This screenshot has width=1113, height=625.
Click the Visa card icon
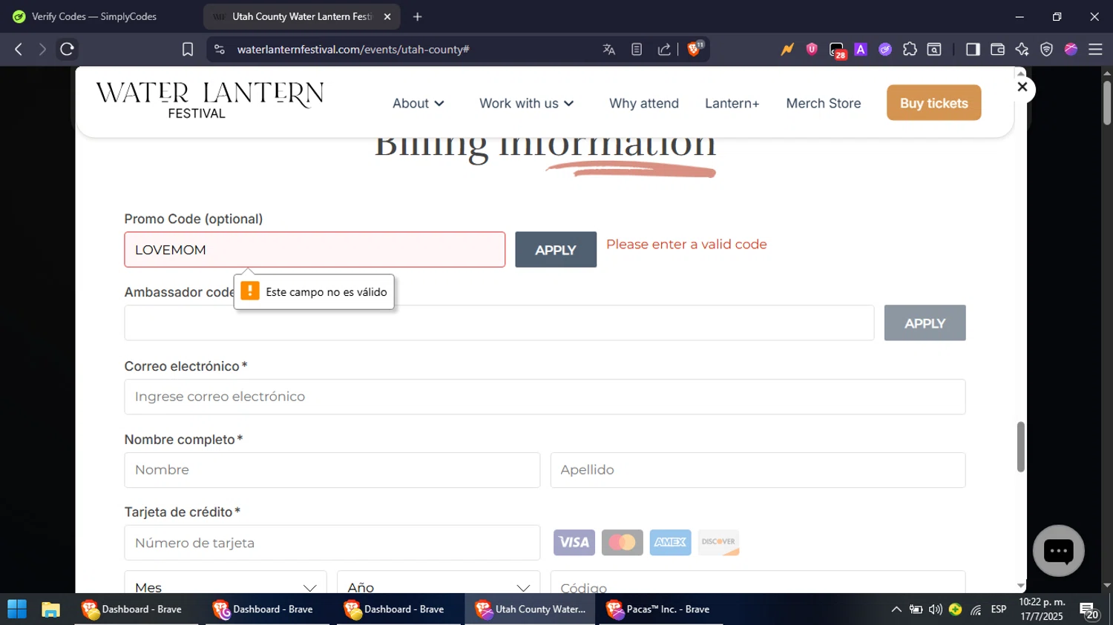[574, 543]
